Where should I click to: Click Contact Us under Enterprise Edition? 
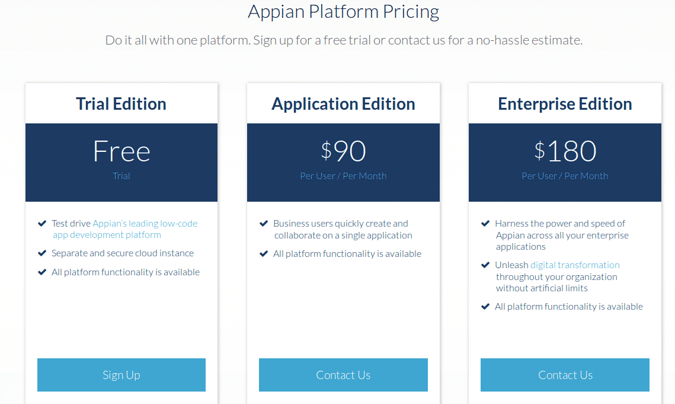(565, 375)
